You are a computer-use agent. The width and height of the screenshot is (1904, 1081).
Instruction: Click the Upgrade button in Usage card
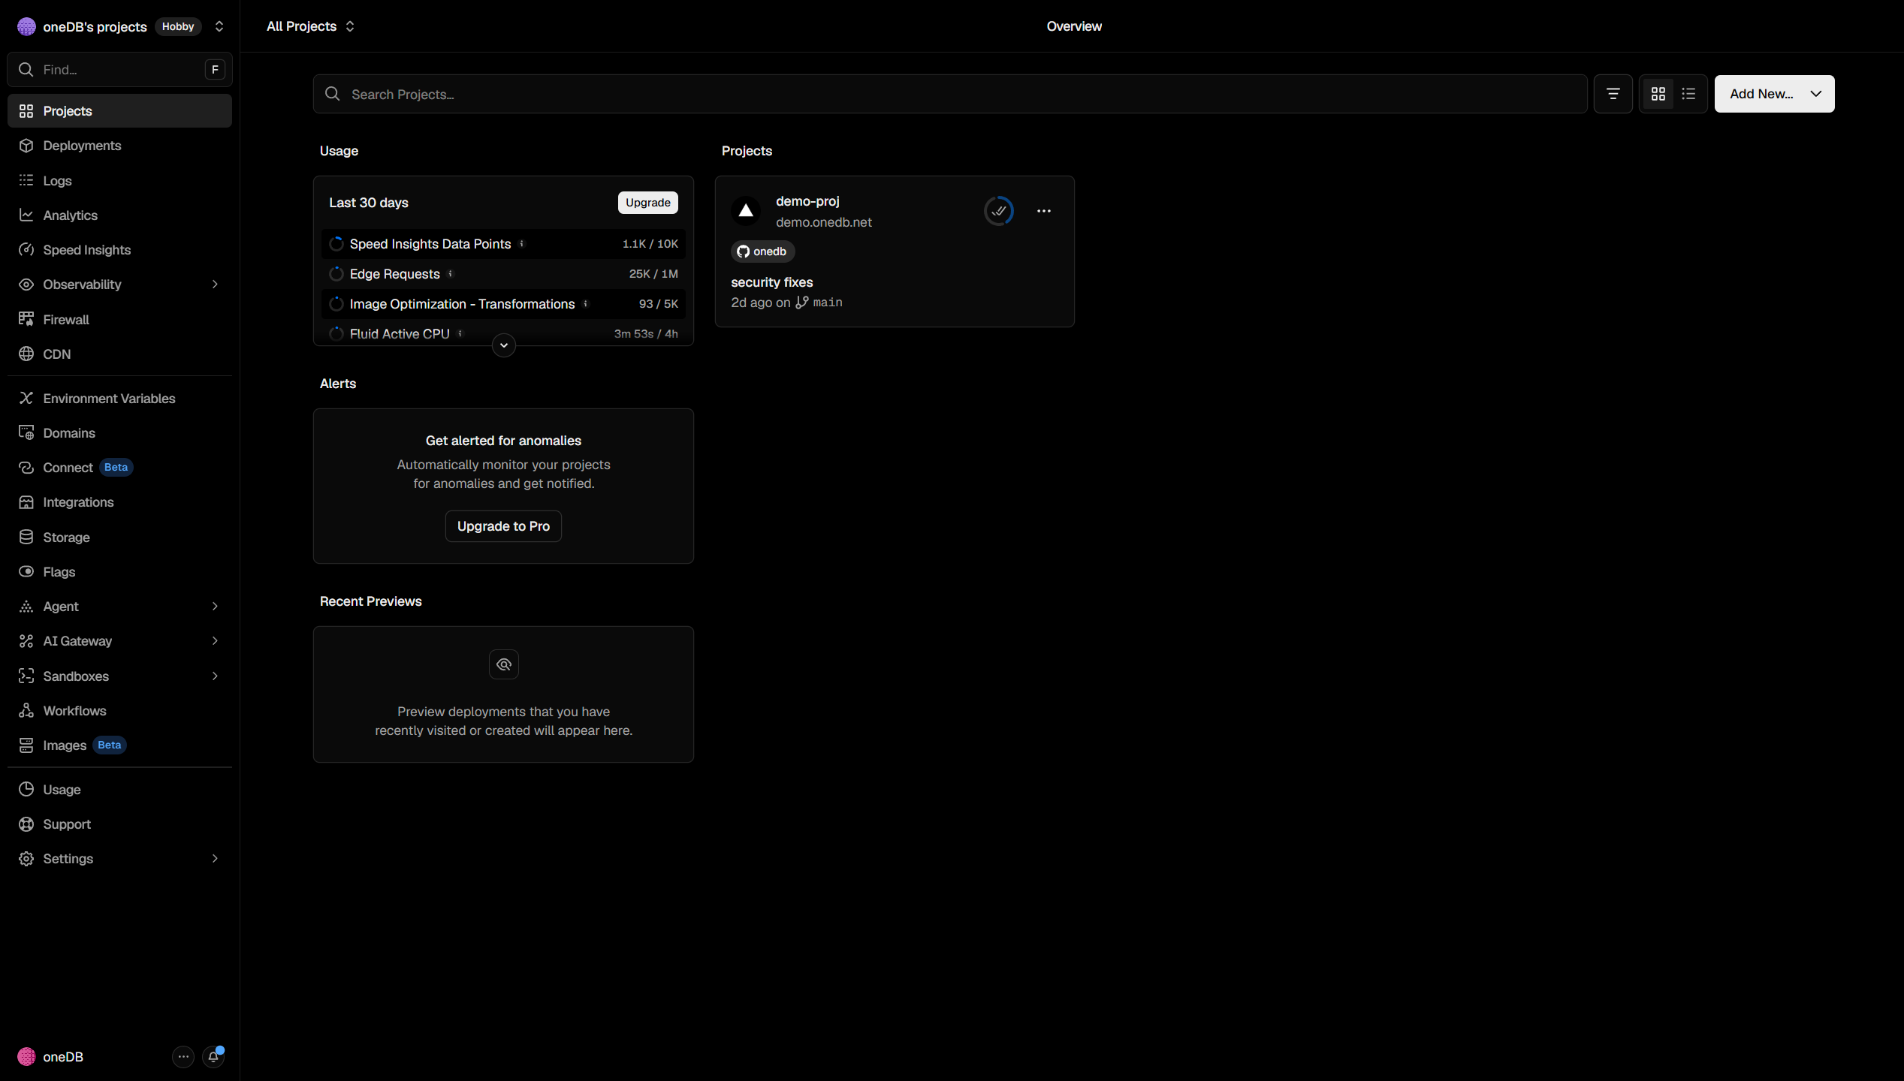point(647,203)
